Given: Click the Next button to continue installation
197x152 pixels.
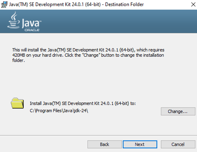Looking at the screenshot, I should [x=140, y=144].
